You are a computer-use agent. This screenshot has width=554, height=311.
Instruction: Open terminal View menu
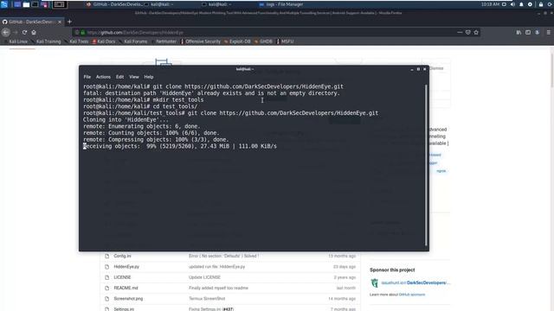(x=134, y=77)
